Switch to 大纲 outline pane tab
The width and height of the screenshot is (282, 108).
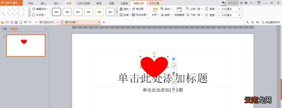click(x=4, y=29)
